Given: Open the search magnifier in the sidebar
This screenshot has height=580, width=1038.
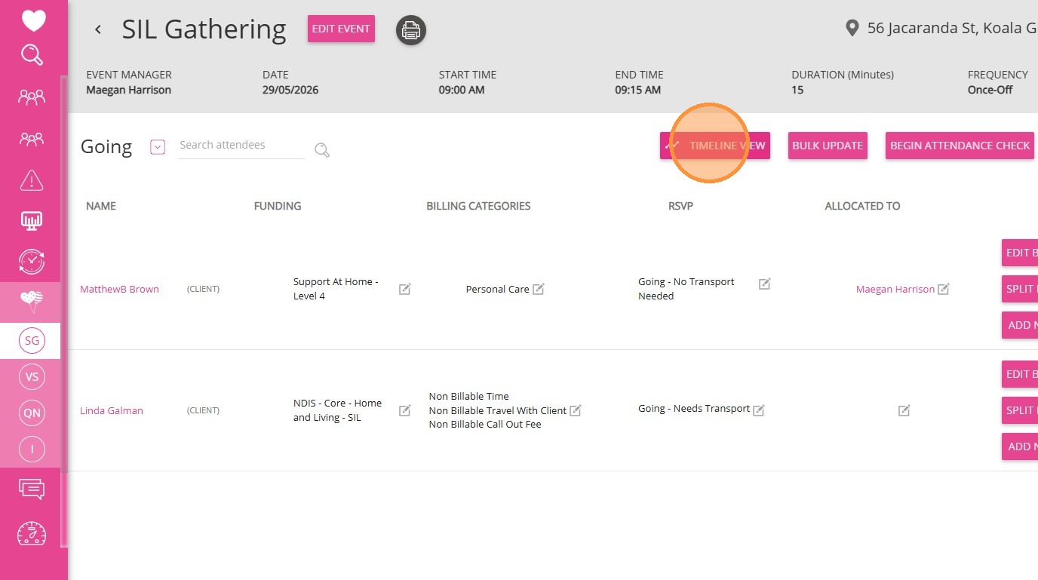Looking at the screenshot, I should (x=32, y=55).
